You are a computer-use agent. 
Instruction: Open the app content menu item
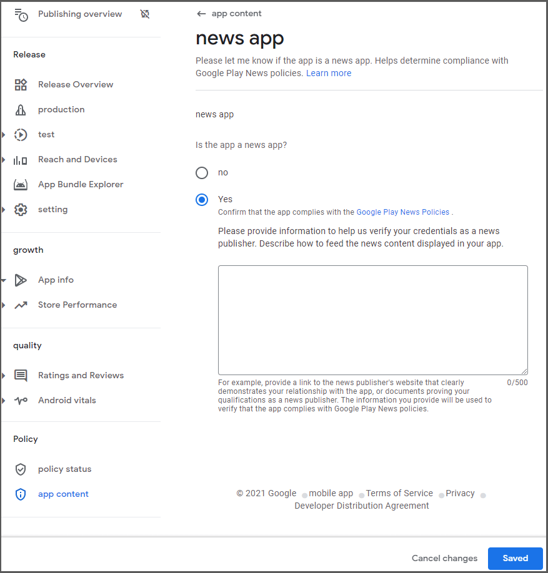pos(63,494)
